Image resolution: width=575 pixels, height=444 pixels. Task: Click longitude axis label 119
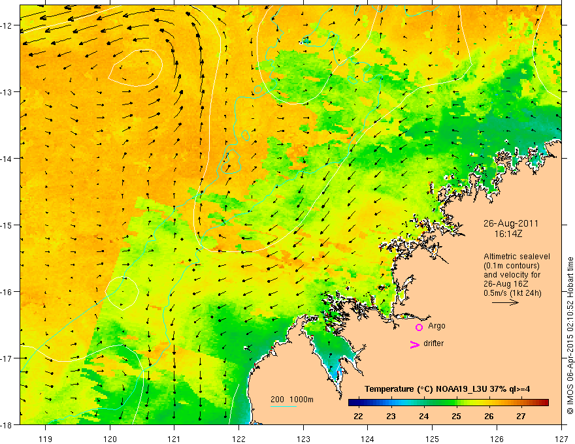pyautogui.click(x=46, y=439)
